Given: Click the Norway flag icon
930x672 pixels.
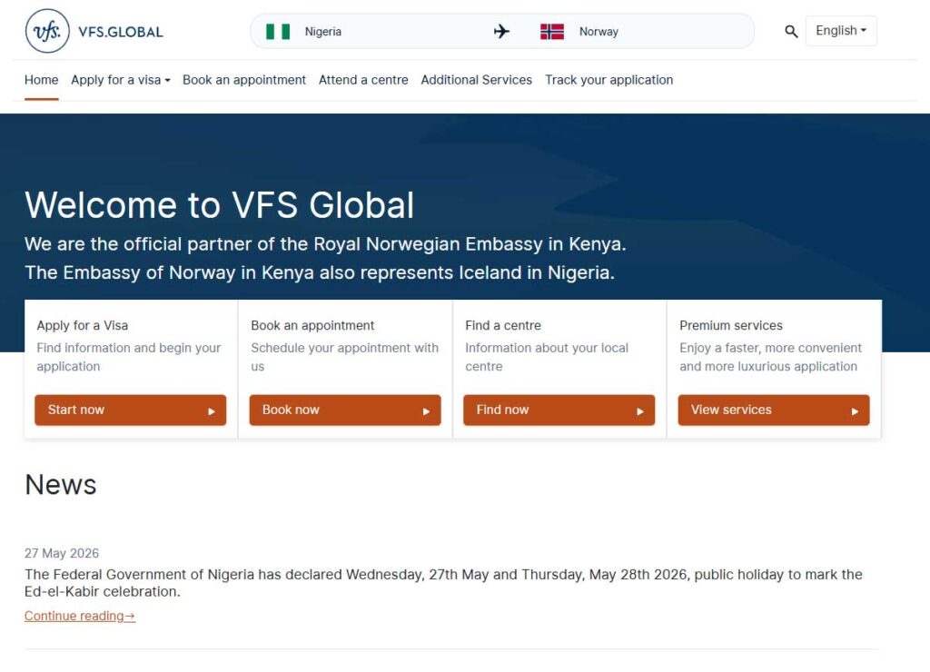Looking at the screenshot, I should tap(551, 32).
